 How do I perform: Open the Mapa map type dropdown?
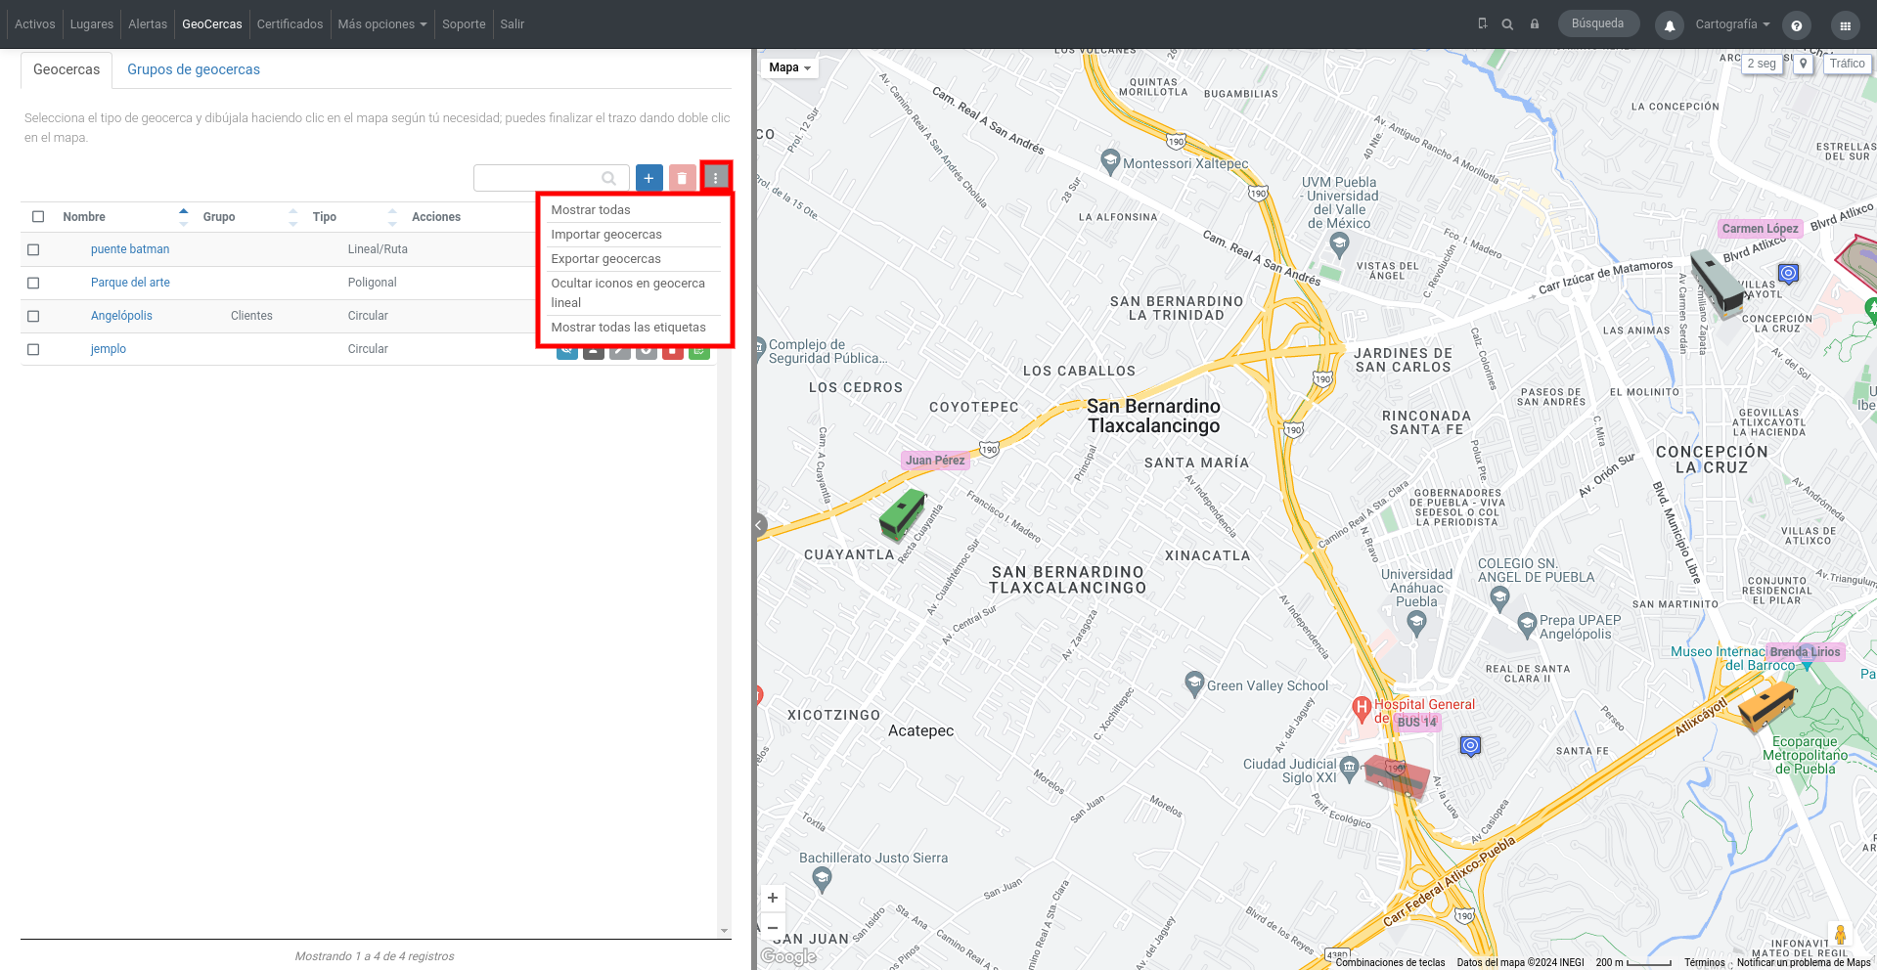(x=790, y=67)
